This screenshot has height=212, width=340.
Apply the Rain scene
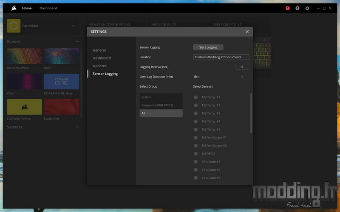point(62,56)
